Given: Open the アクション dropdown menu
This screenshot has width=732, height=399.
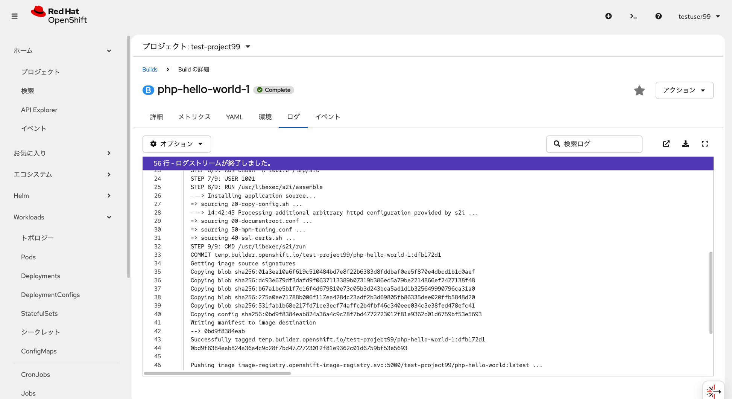Looking at the screenshot, I should point(684,90).
